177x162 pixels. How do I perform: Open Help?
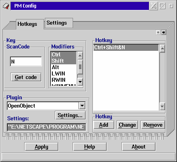point(90,147)
